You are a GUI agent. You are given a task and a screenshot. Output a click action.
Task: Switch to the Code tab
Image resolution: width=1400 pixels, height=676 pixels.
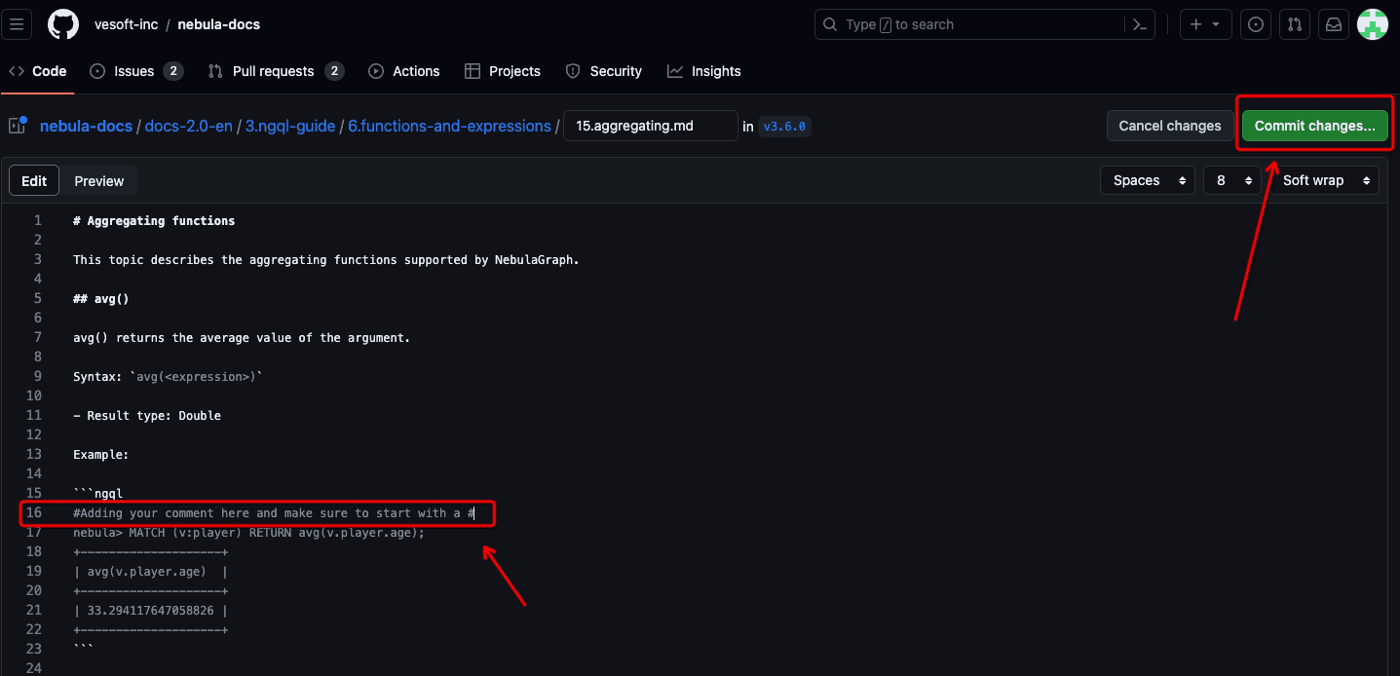tap(38, 71)
